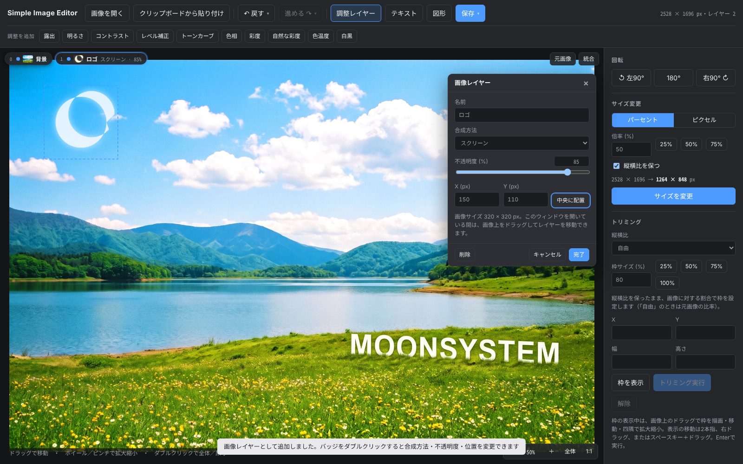The height and width of the screenshot is (464, 743).
Task: Click the X (px) field showing 150
Action: click(x=477, y=200)
